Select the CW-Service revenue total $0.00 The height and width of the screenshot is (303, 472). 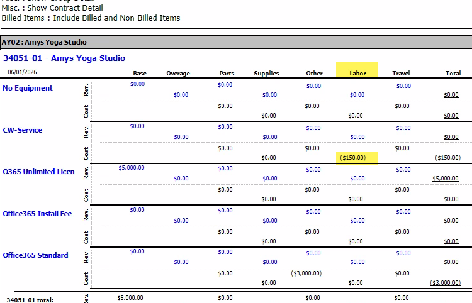tap(451, 137)
